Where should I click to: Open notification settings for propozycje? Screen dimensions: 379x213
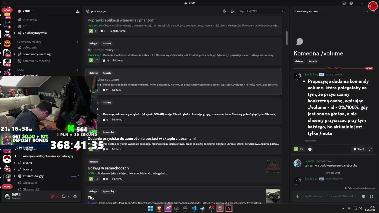coord(224,11)
